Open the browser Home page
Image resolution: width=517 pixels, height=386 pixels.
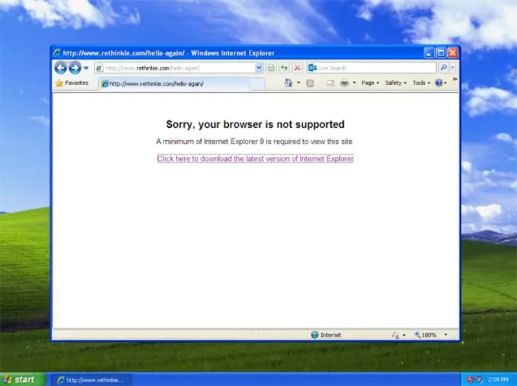tap(288, 83)
